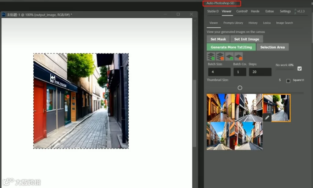Open the Extras tab
The height and width of the screenshot is (188, 313).
270,11
